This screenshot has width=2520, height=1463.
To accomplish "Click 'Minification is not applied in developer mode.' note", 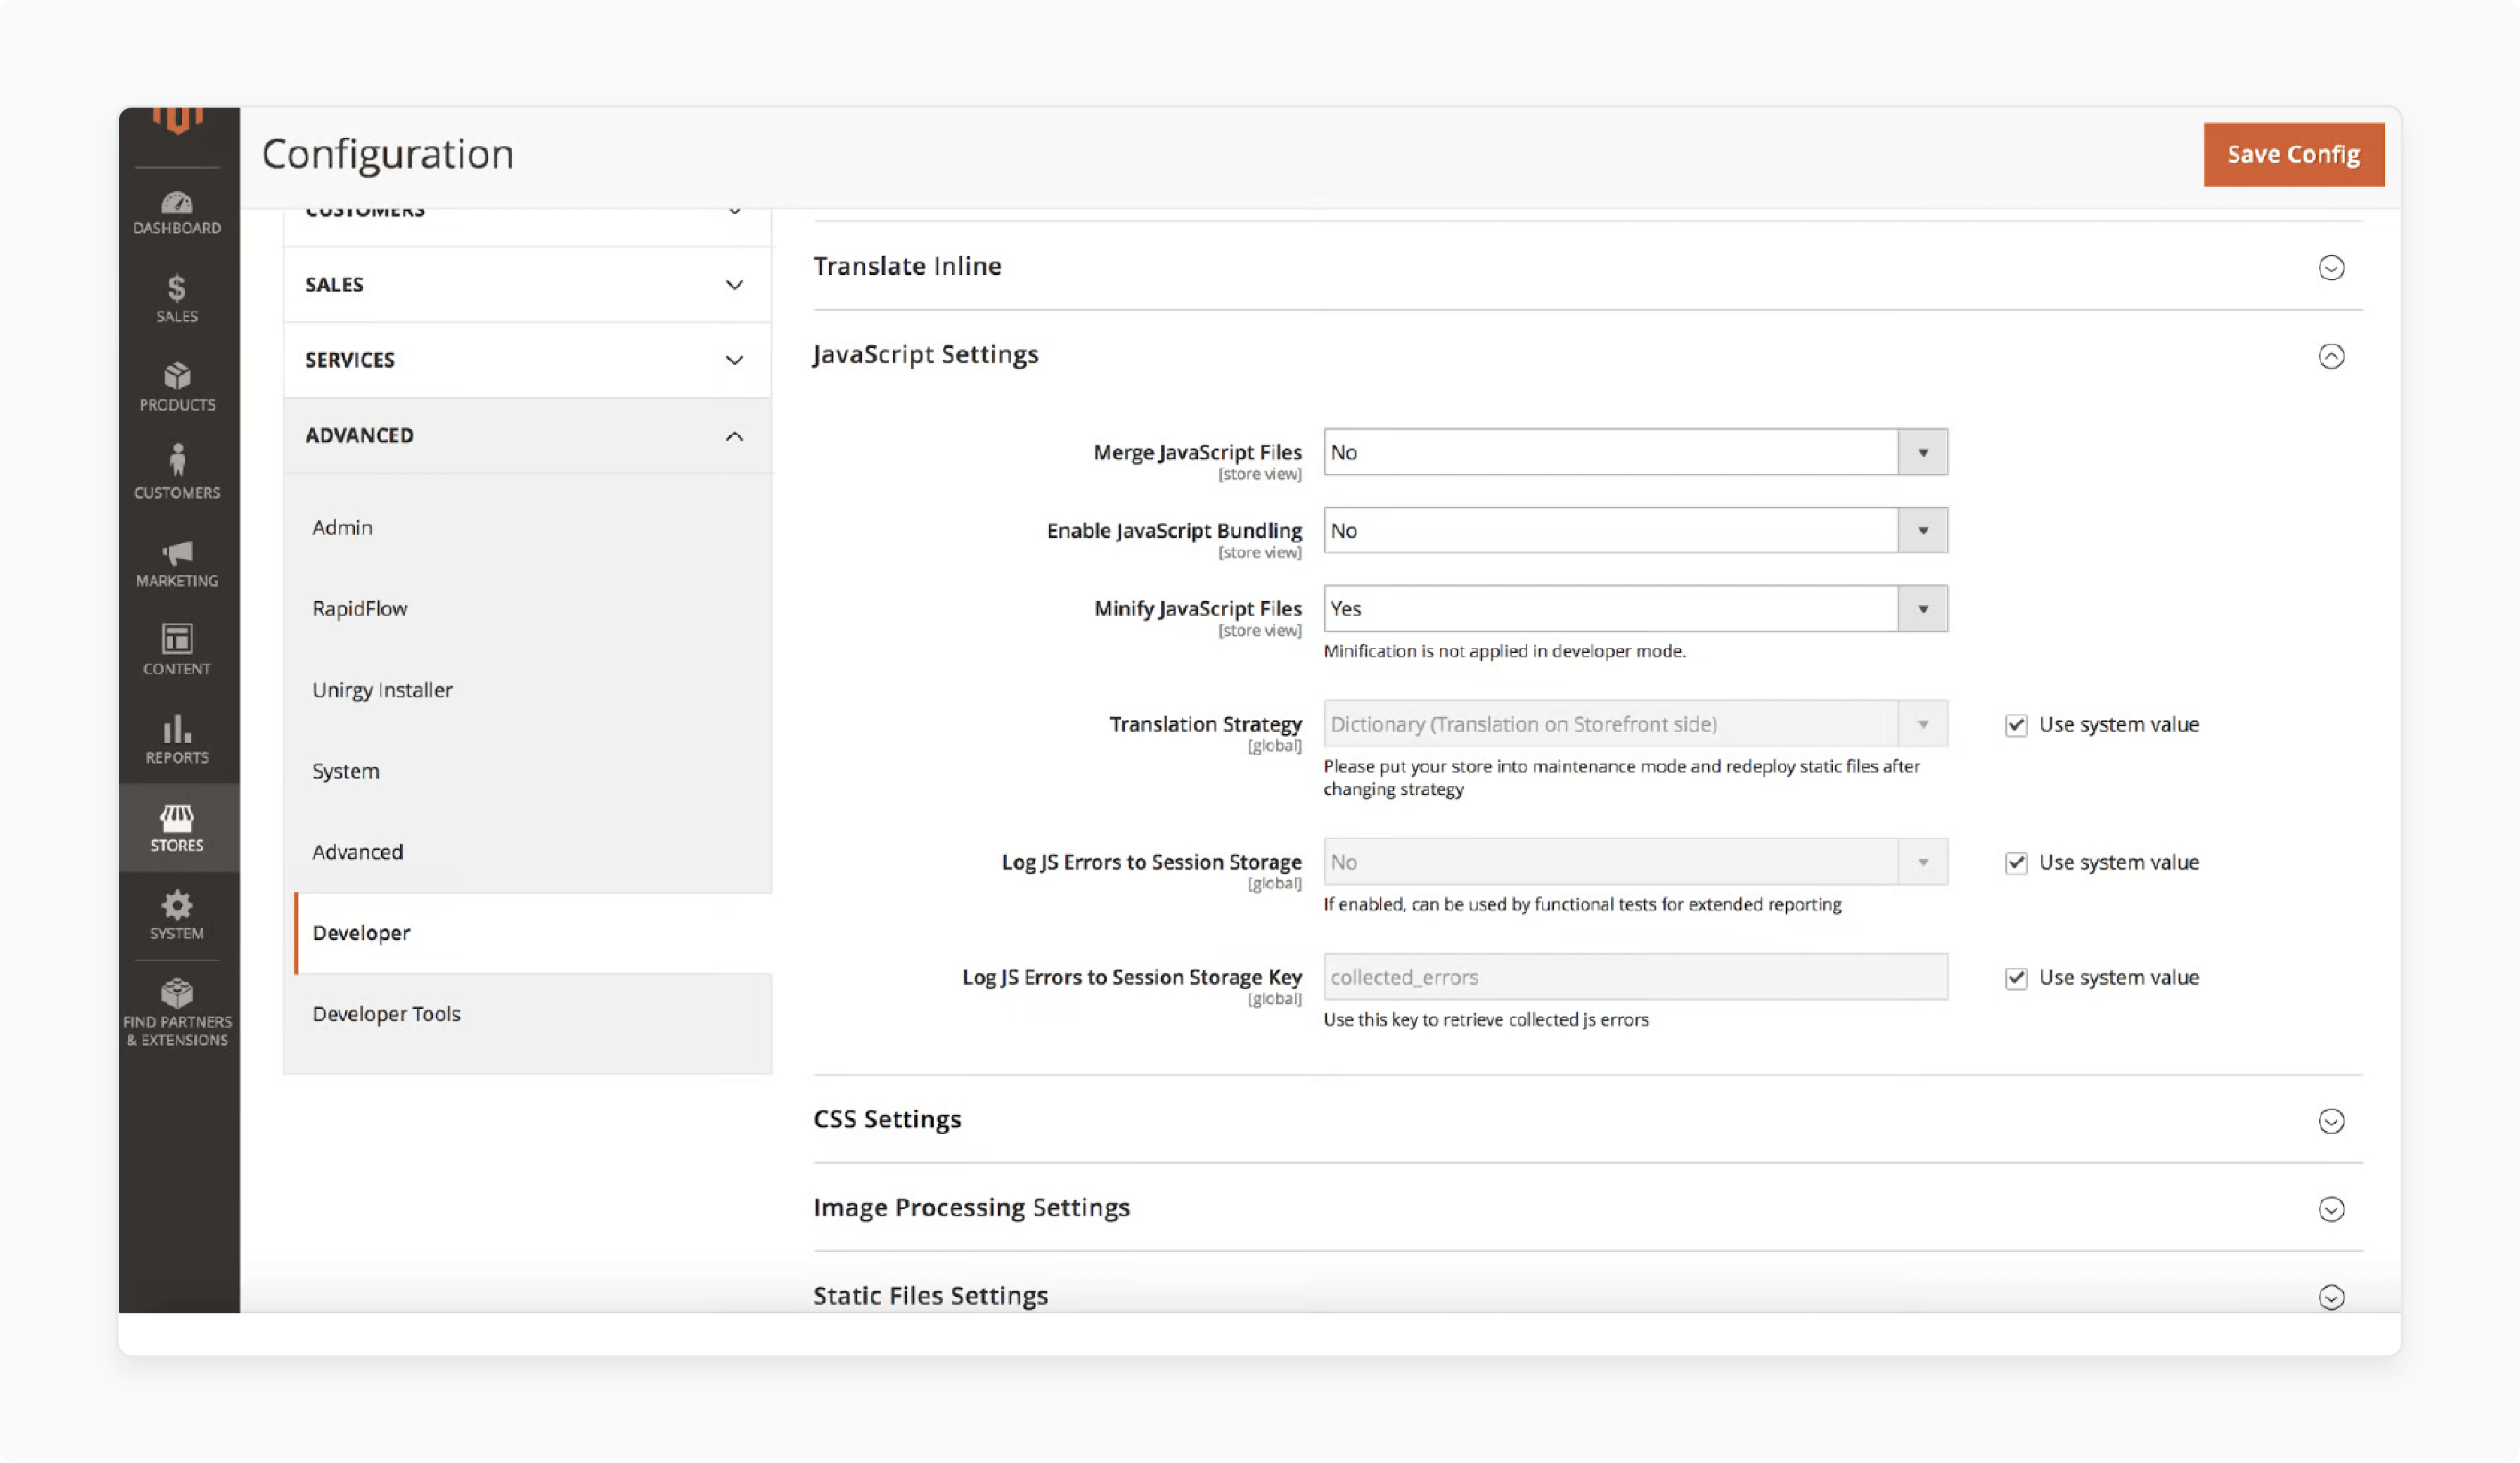I will tap(1504, 651).
